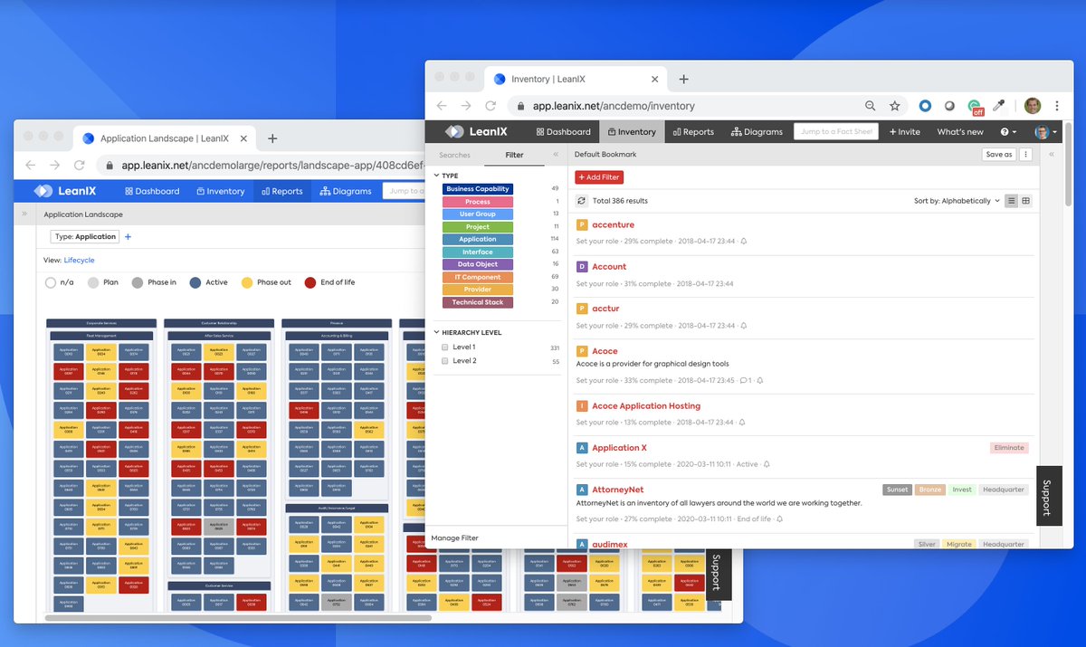
Task: Select Inventory | LeanIX browser tab
Action: pos(577,79)
